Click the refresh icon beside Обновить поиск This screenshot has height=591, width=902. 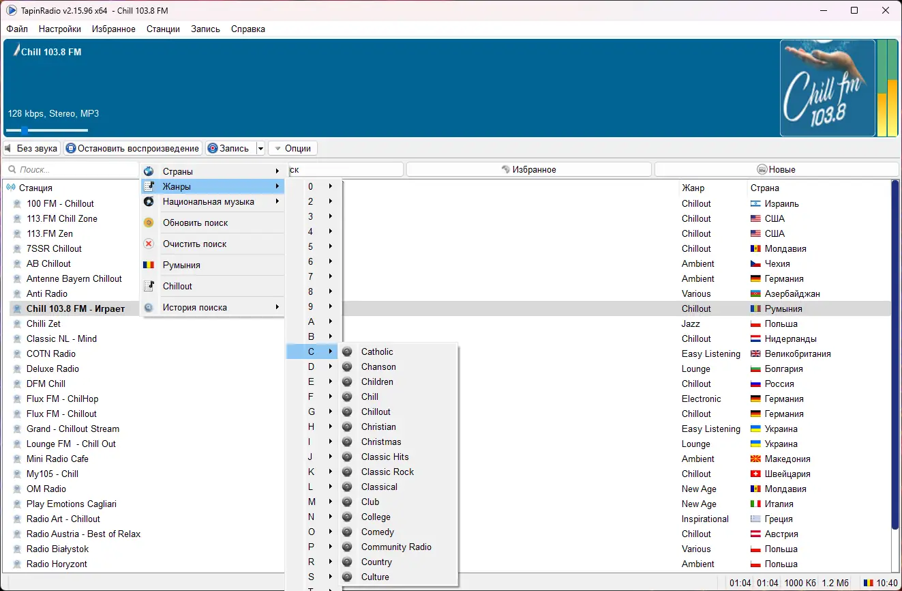tap(149, 222)
